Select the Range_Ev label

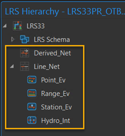click(x=55, y=94)
